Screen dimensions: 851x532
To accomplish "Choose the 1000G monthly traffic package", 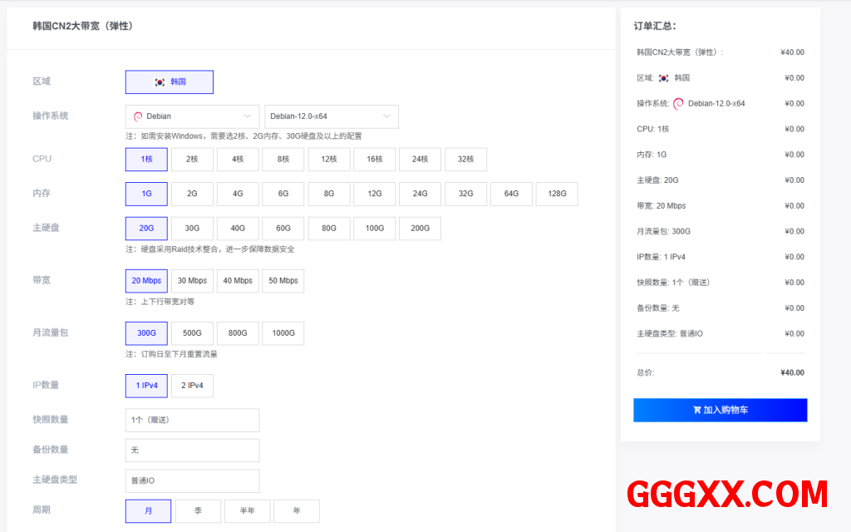I will pos(283,333).
